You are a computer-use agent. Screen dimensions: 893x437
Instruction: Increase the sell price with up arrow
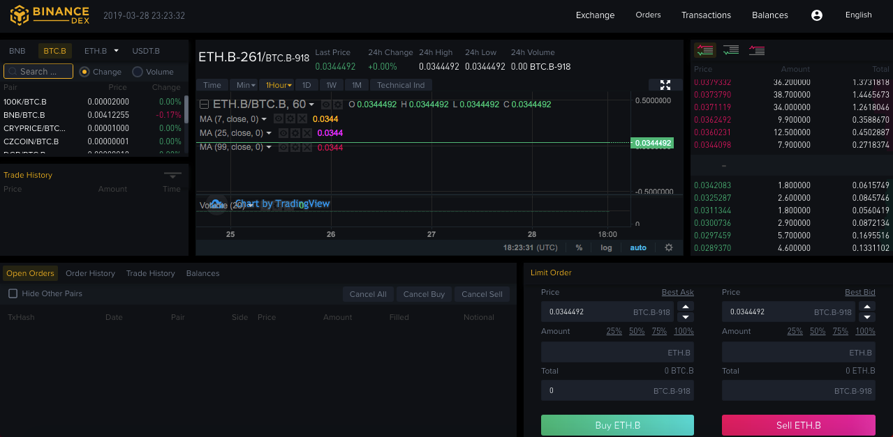[867, 307]
